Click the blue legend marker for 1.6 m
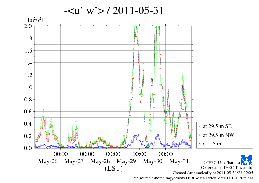The width and height of the screenshot is (259, 183). pyautogui.click(x=200, y=144)
